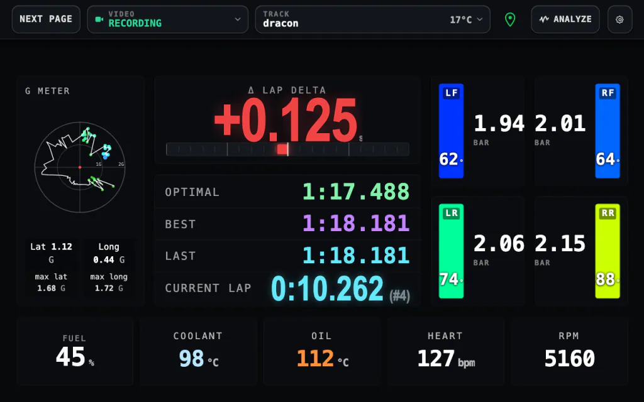Click max long 1.72 G value
This screenshot has width=644, height=402.
coord(109,282)
